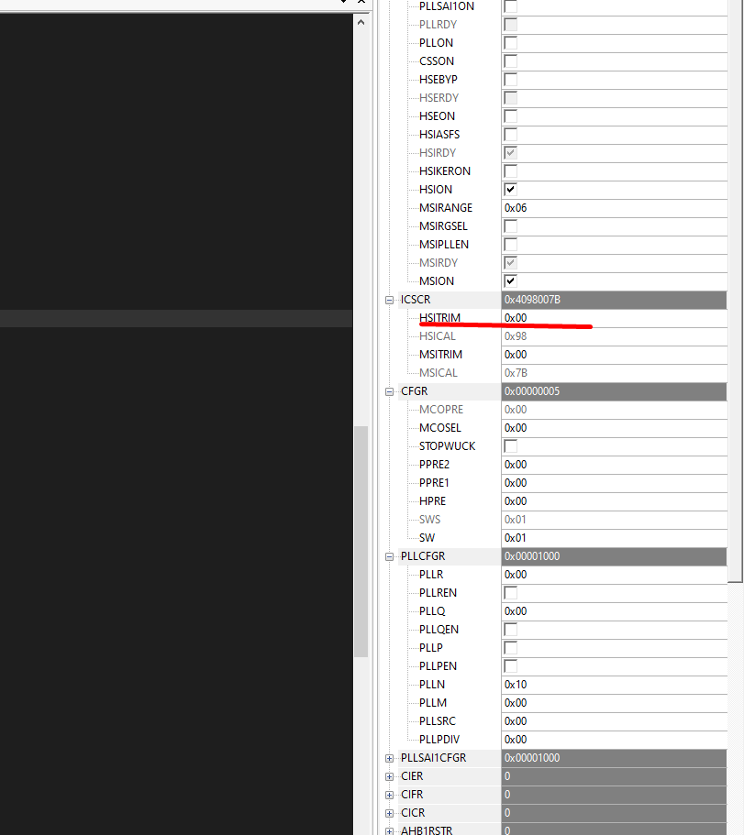Select the CFGR value 0x00000005
The width and height of the screenshot is (744, 835).
point(615,391)
